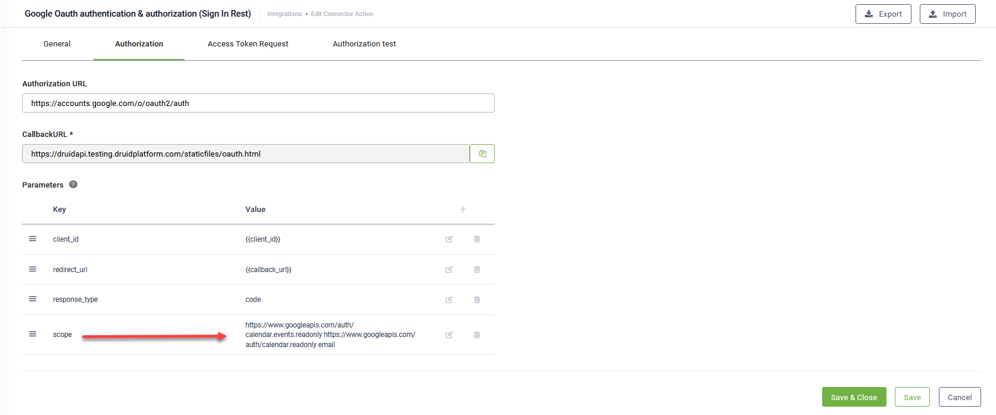Edit the redirect_uri parameter
Image resolution: width=996 pixels, height=415 pixels.
[449, 270]
